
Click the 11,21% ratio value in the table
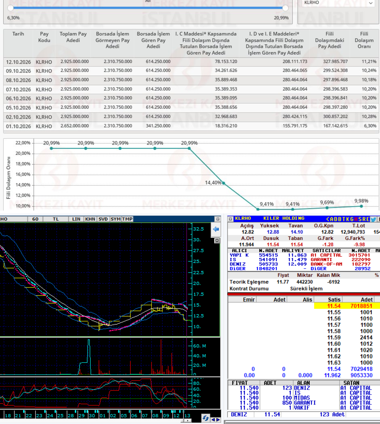pos(369,61)
